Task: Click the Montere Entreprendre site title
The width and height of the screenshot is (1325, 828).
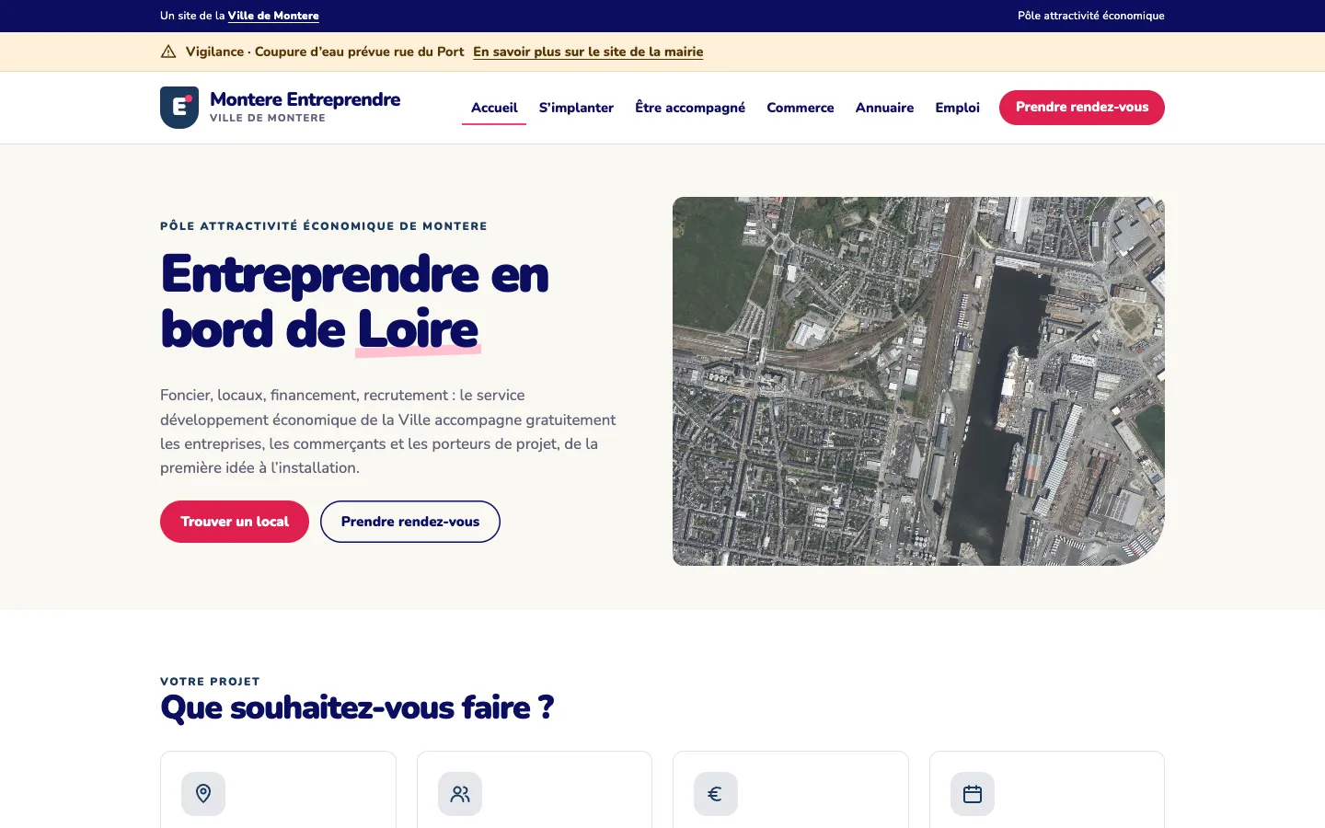Action: pyautogui.click(x=305, y=99)
